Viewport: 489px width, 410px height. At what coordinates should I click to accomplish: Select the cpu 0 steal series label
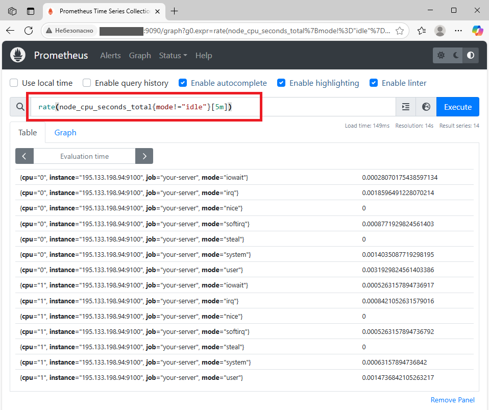[x=132, y=239]
